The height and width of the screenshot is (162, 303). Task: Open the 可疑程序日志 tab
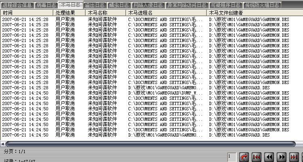[x=226, y=5]
